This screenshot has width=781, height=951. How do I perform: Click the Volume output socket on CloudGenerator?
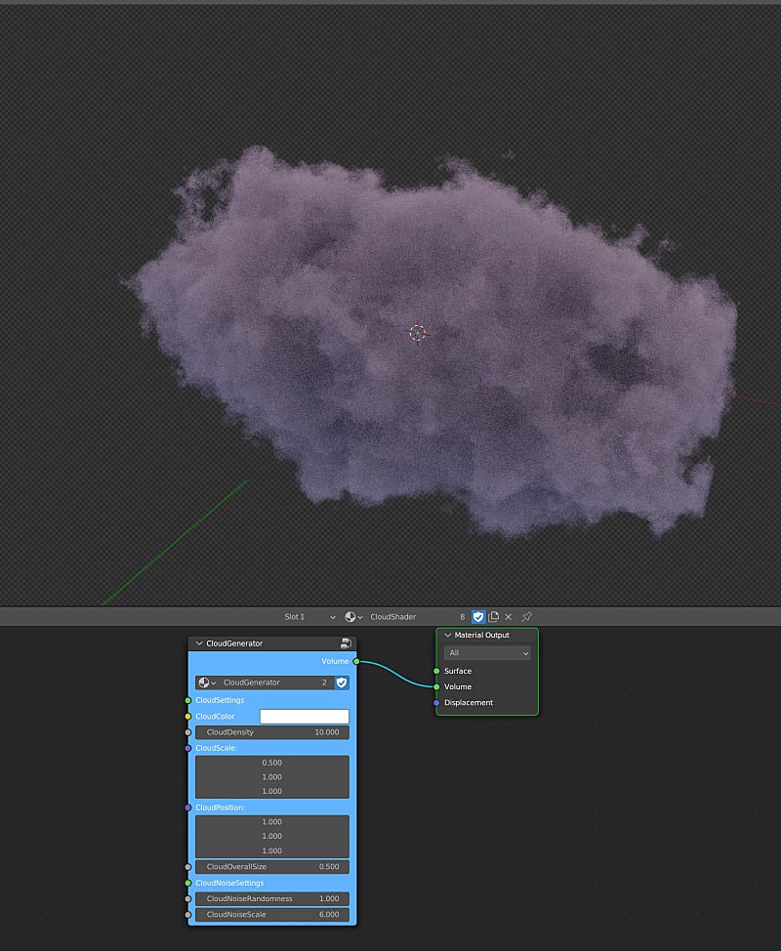(356, 661)
